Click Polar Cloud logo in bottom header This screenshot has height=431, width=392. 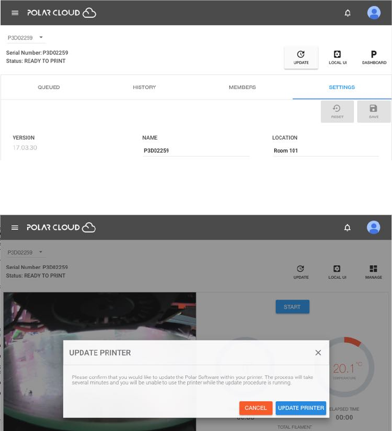(61, 227)
